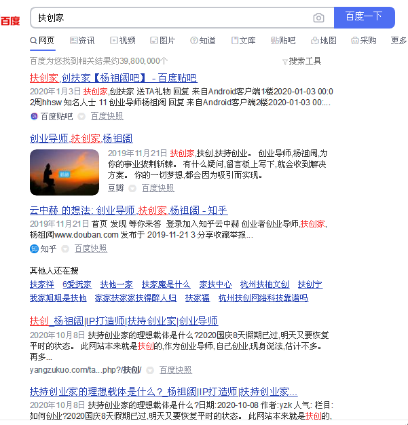Open the 地图 tab
Viewport: 408px width, 425px height.
(323, 41)
